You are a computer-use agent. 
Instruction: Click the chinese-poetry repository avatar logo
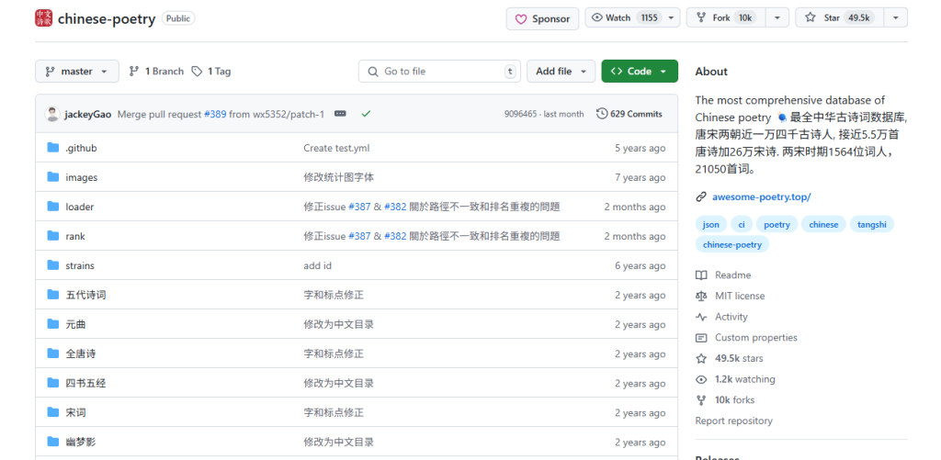click(x=43, y=18)
